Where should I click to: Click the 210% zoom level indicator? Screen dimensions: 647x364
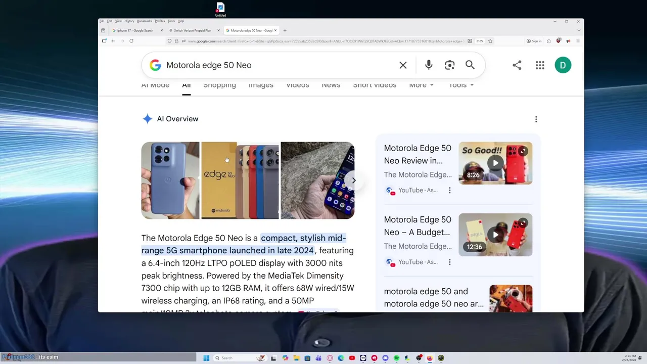(480, 41)
